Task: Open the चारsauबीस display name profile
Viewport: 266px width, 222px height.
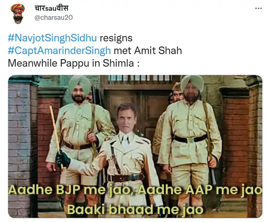Action: coord(52,8)
